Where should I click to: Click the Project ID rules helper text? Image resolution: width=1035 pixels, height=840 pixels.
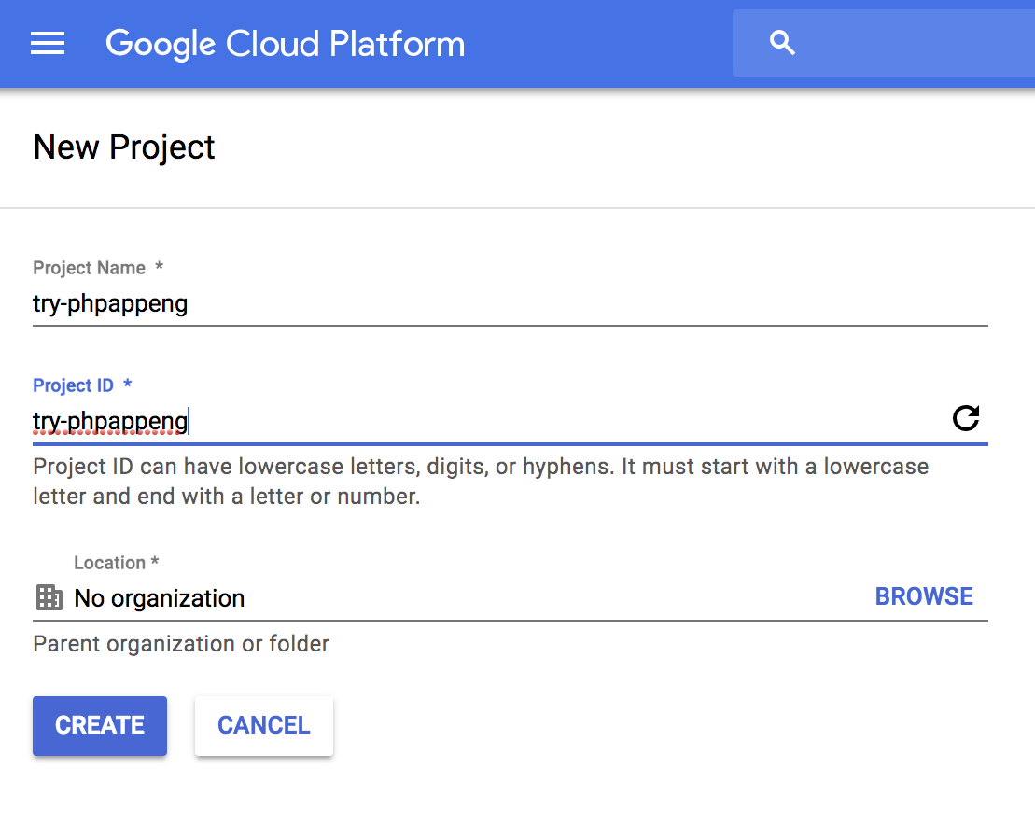[481, 482]
